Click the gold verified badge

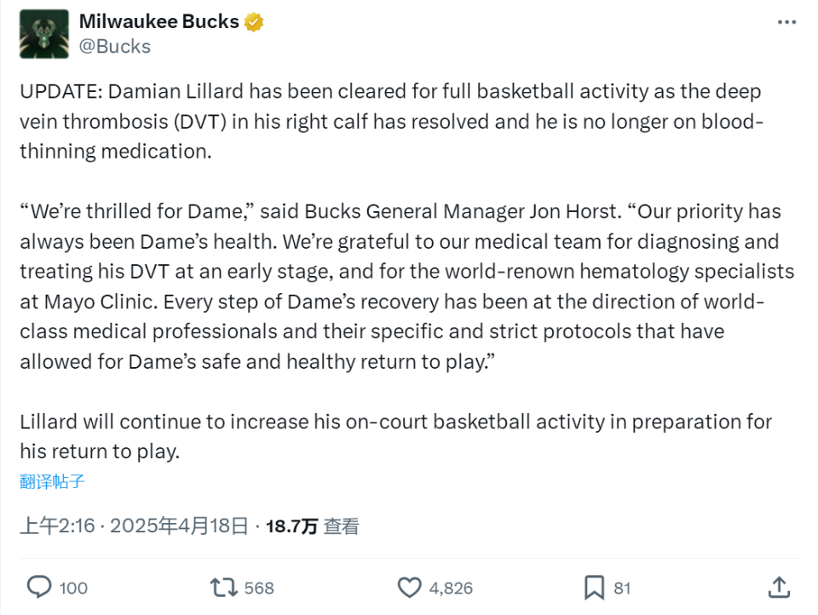click(x=254, y=22)
